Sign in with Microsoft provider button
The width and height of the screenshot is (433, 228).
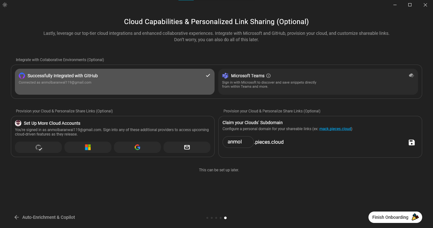tap(88, 147)
